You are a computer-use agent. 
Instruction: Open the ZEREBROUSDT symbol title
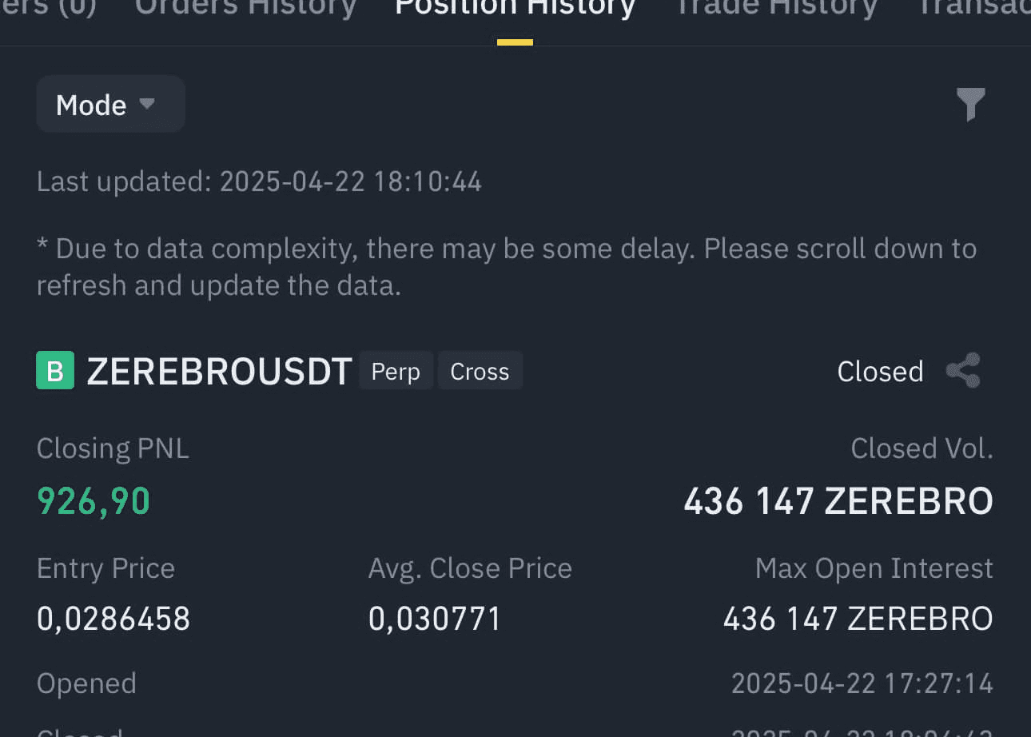219,372
